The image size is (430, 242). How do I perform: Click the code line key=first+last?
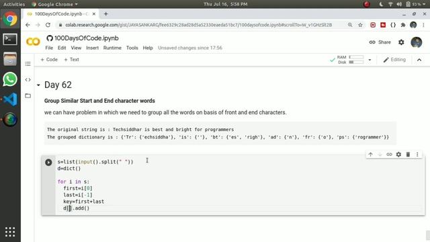tap(83, 202)
